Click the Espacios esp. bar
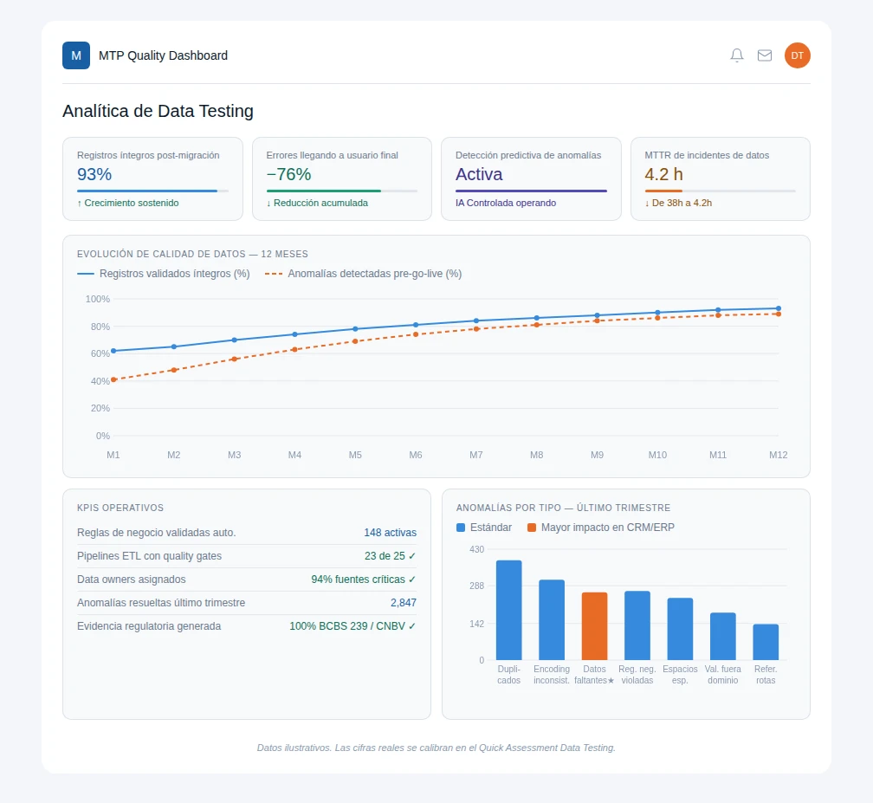This screenshot has width=873, height=803. coord(681,629)
